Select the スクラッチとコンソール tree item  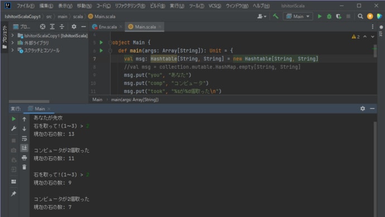click(x=42, y=50)
